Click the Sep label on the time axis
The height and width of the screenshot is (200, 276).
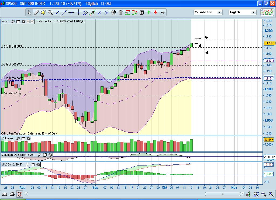pyautogui.click(x=95, y=188)
